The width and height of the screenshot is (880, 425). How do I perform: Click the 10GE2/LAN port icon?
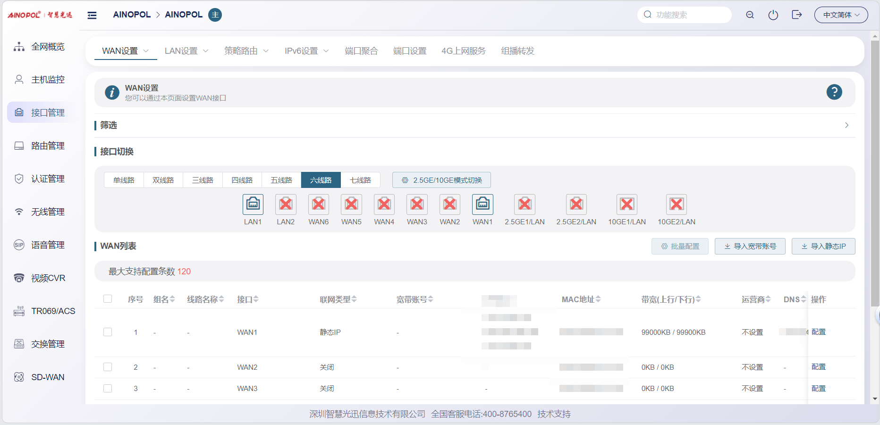[676, 204]
